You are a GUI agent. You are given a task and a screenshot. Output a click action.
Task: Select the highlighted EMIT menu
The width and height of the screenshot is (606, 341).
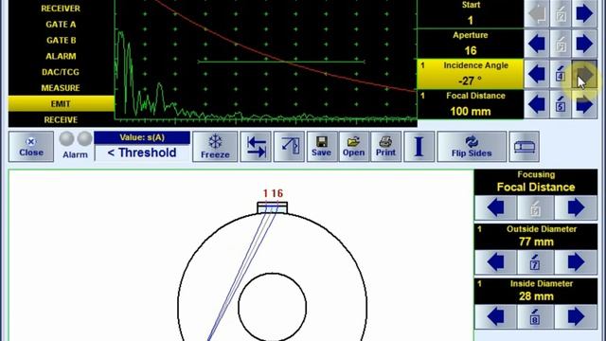61,103
